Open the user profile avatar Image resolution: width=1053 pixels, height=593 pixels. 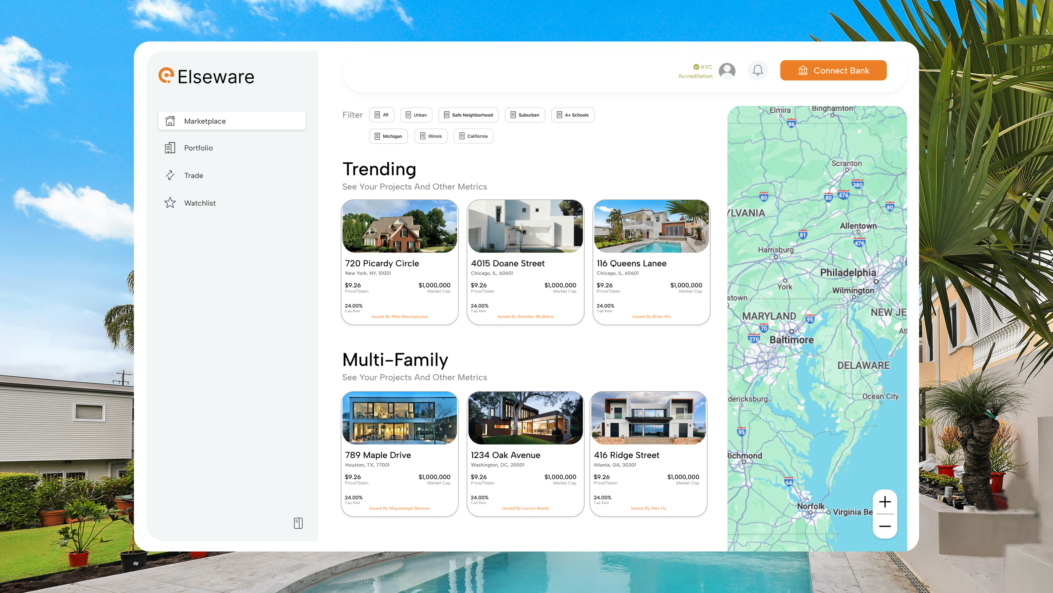727,71
